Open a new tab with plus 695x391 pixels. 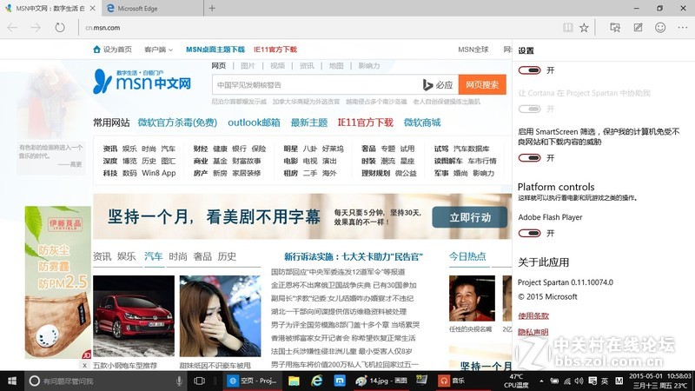point(212,8)
